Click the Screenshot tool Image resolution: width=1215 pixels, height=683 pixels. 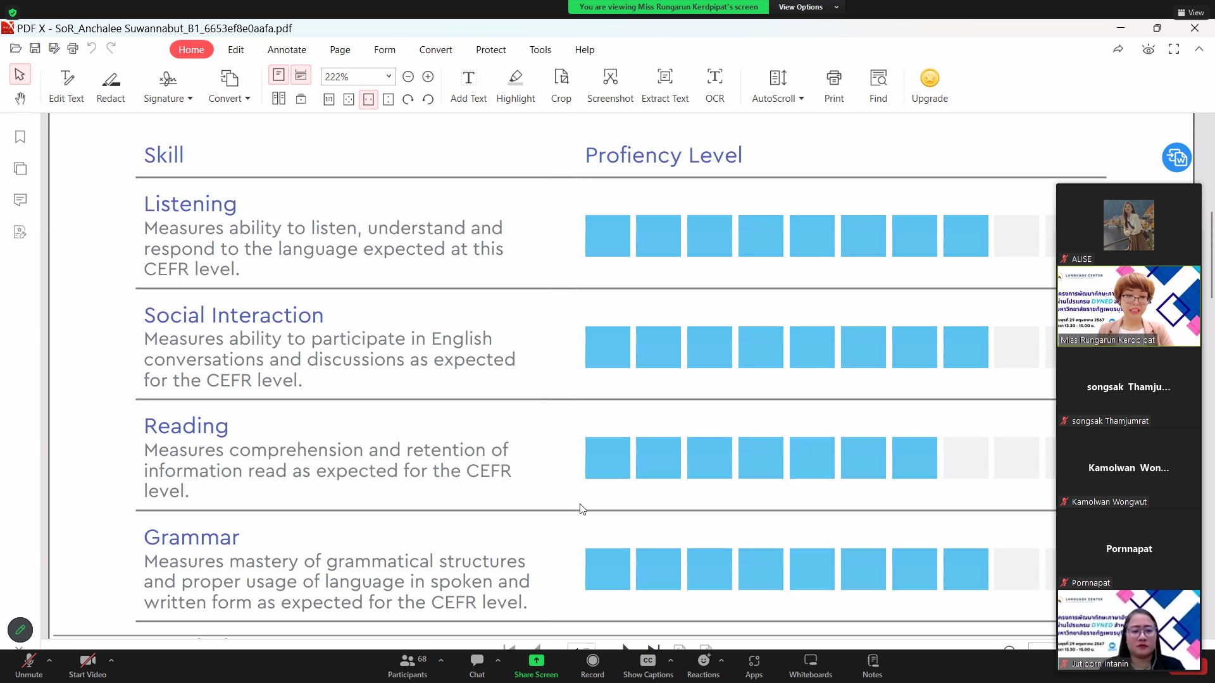[609, 85]
